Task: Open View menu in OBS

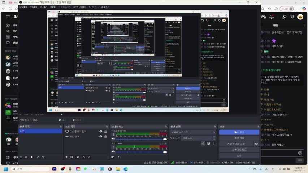Action: (x=43, y=7)
